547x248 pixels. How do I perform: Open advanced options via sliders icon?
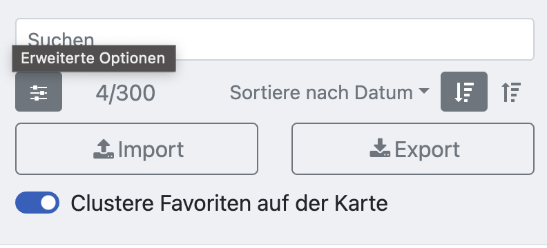pos(39,92)
